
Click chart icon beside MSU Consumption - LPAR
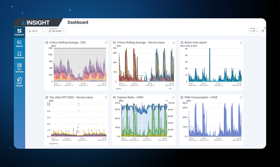click(x=182, y=97)
